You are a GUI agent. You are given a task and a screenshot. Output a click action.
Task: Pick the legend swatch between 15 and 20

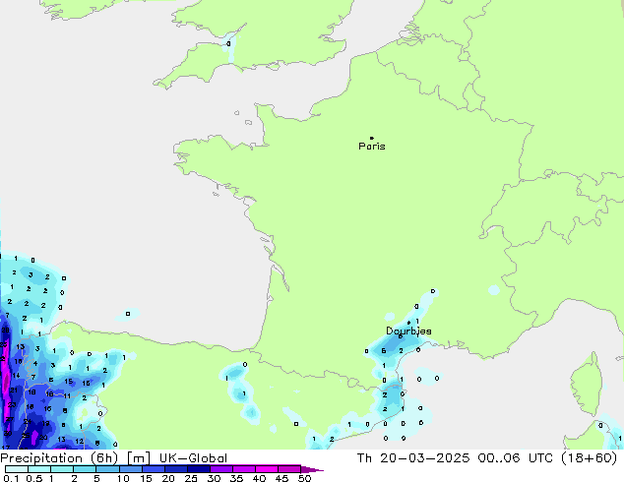[153, 469]
